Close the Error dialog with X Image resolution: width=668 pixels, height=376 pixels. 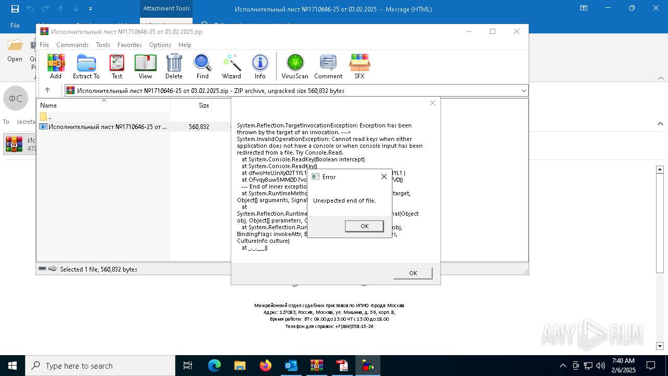[x=384, y=177]
